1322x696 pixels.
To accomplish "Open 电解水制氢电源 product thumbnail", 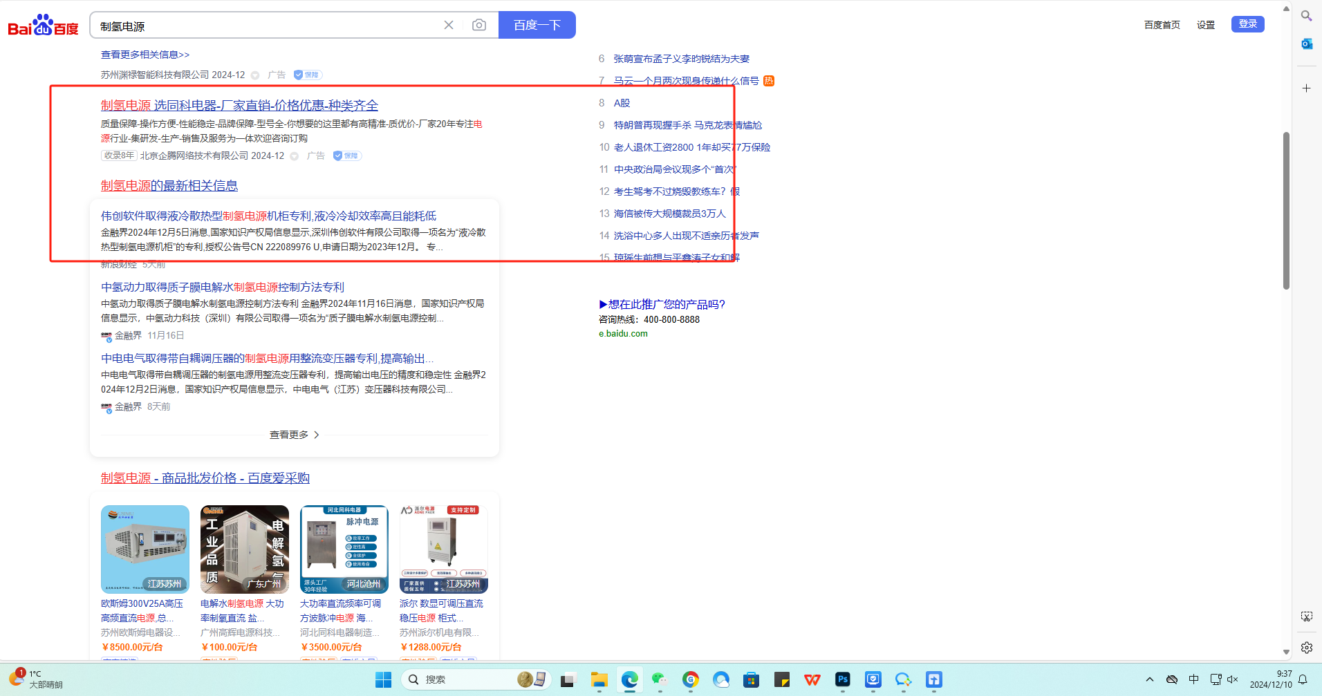I will coord(245,549).
